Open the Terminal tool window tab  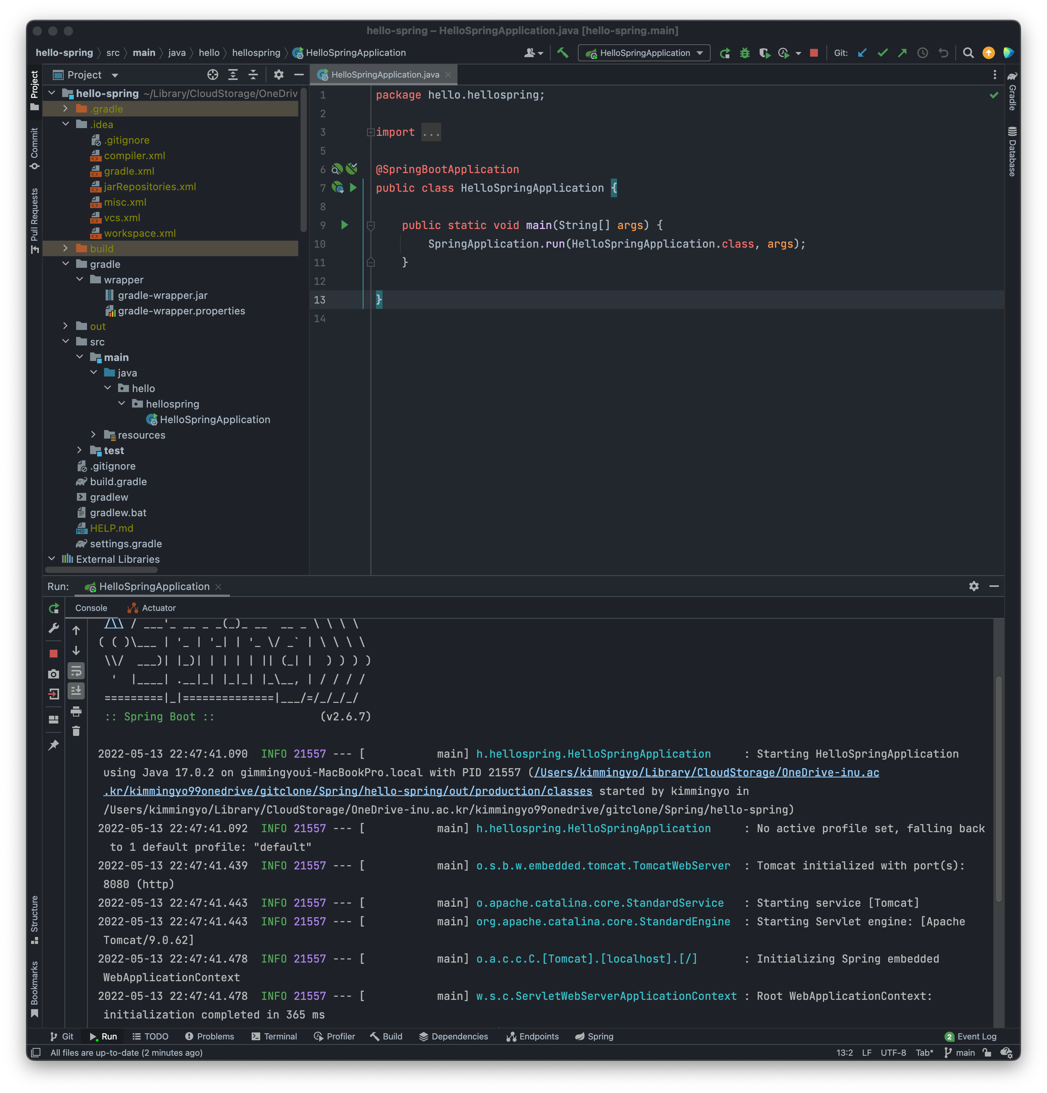point(274,1036)
